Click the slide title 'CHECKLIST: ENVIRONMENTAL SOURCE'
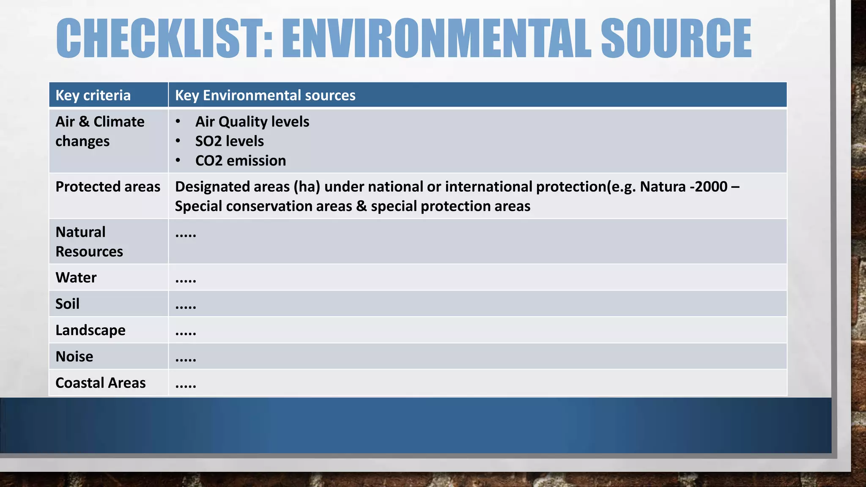The width and height of the screenshot is (866, 487). click(x=404, y=38)
